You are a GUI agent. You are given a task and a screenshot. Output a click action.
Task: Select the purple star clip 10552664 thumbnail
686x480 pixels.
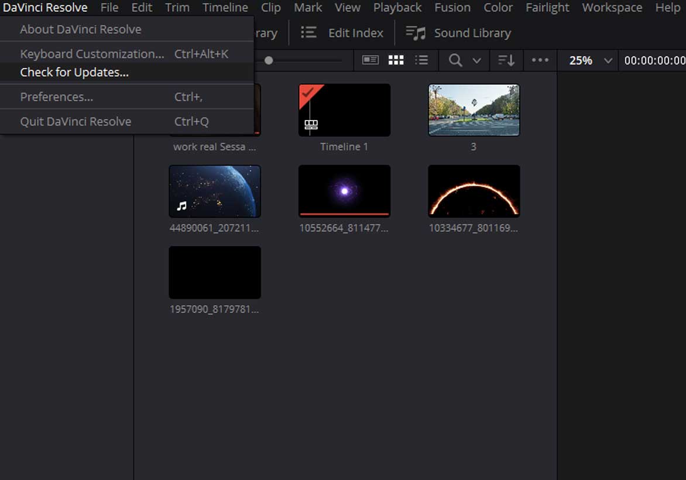pyautogui.click(x=344, y=191)
